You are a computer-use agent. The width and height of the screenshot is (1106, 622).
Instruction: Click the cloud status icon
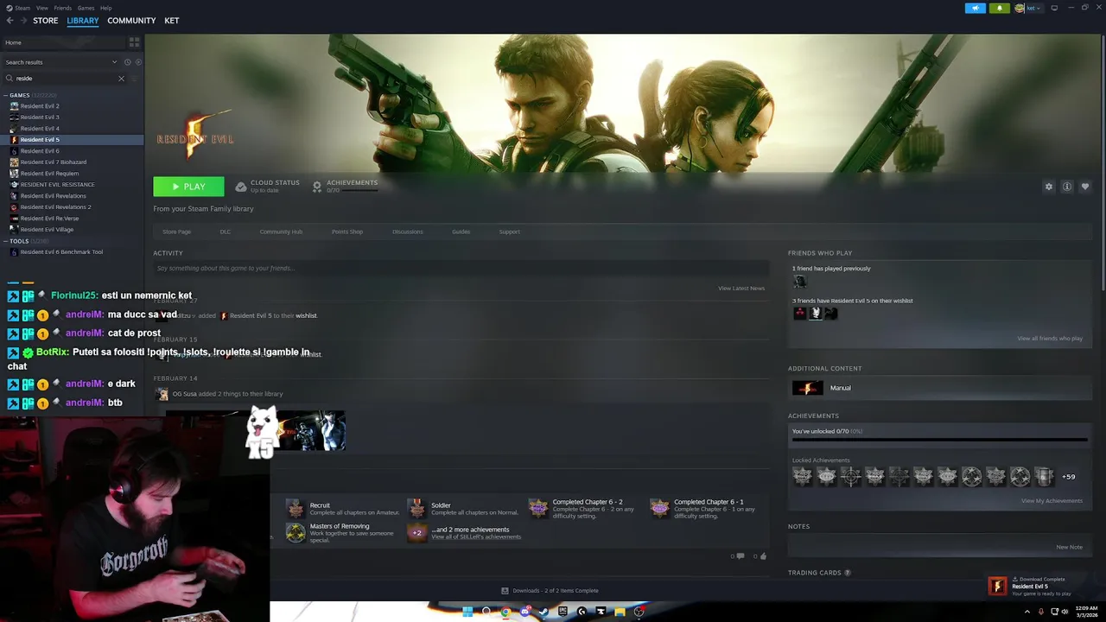tap(241, 187)
